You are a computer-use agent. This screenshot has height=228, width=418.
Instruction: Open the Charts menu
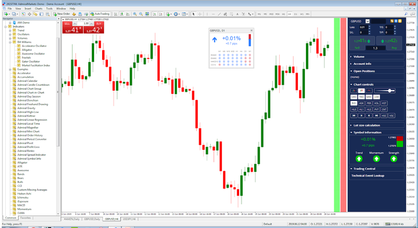tap(39, 9)
